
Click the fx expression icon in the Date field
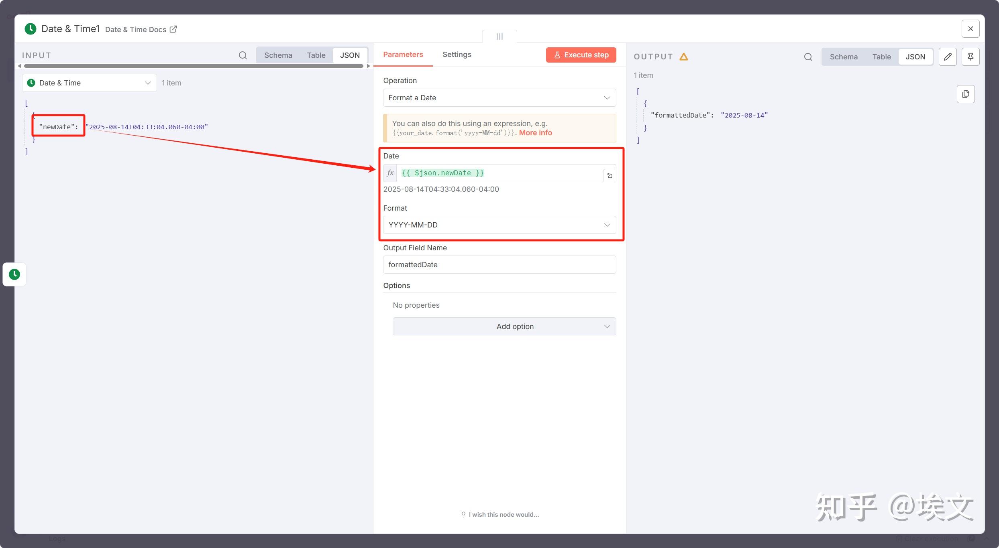(x=390, y=173)
